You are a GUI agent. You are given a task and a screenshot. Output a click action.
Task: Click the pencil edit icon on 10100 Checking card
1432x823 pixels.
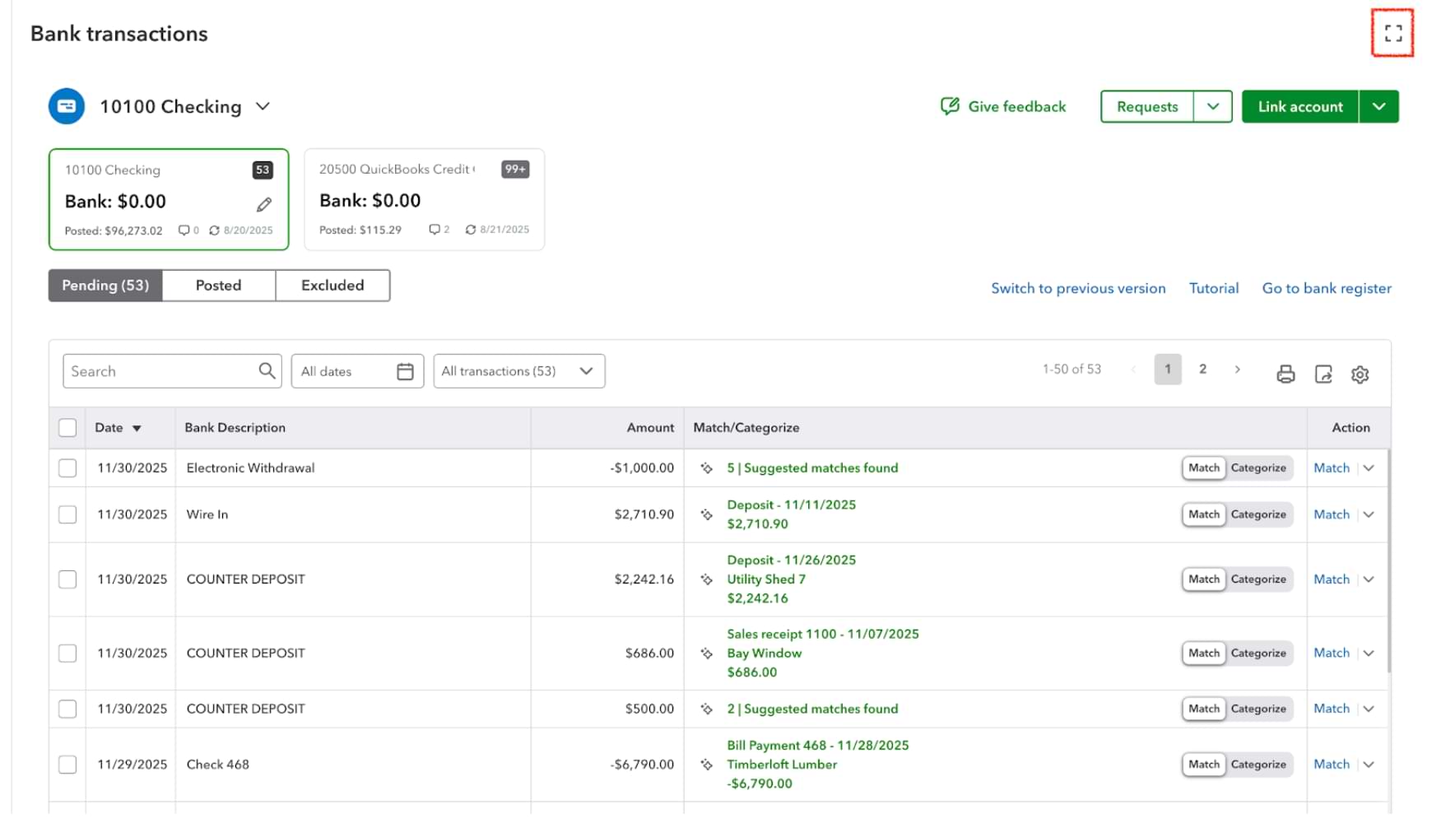pyautogui.click(x=264, y=204)
